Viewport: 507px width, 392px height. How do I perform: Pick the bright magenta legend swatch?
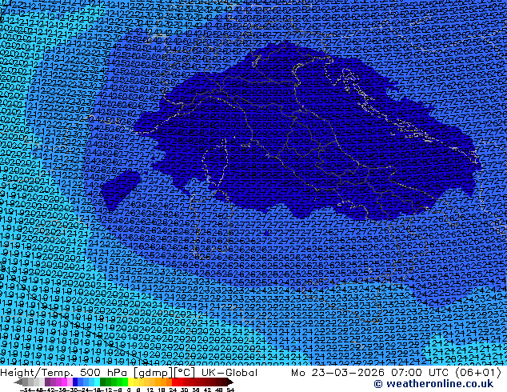[x=64, y=382]
